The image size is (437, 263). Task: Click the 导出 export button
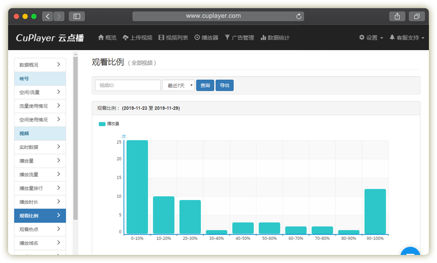[x=224, y=85]
